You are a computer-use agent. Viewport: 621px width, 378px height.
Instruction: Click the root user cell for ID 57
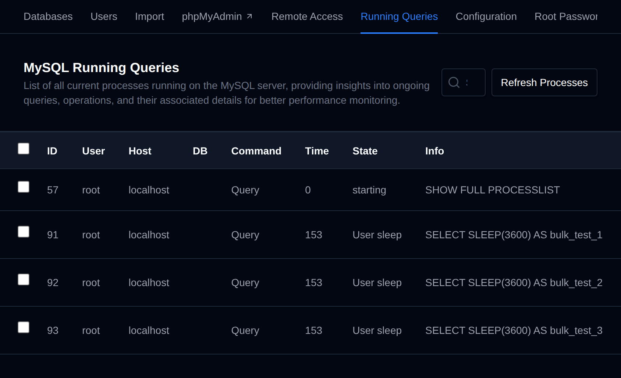tap(91, 190)
